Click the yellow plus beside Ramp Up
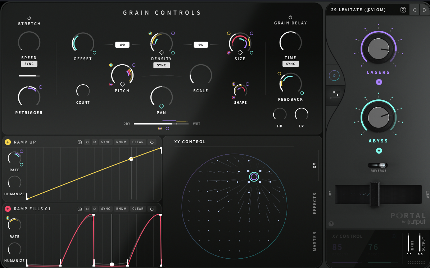The height and width of the screenshot is (268, 430). tap(8, 142)
